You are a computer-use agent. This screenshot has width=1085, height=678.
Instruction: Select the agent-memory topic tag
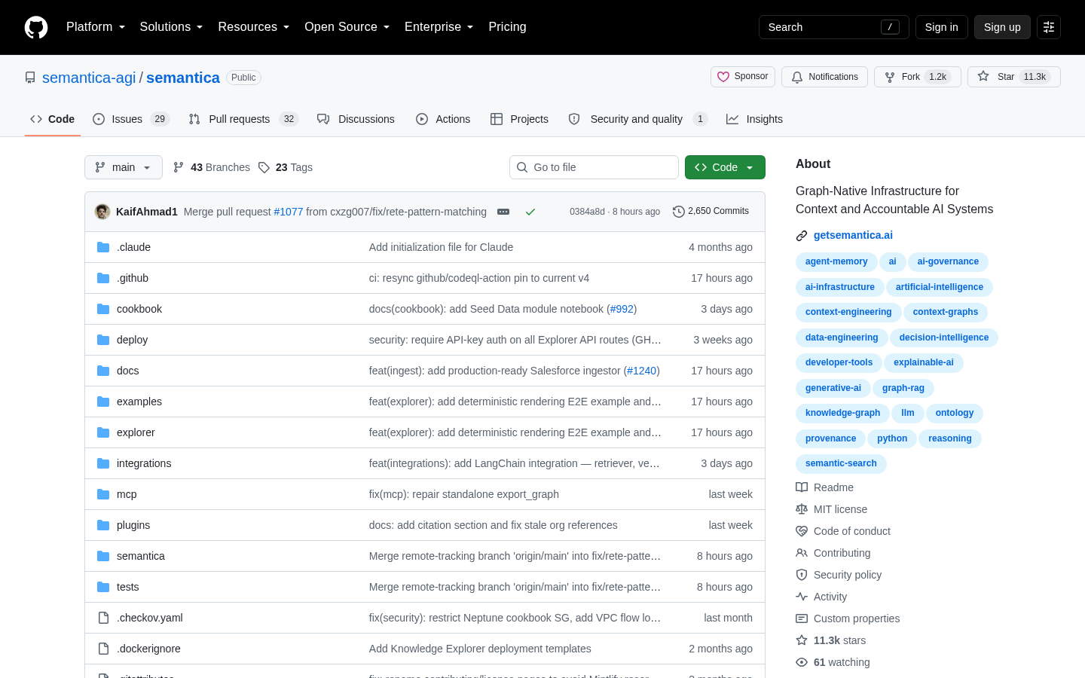click(x=836, y=261)
